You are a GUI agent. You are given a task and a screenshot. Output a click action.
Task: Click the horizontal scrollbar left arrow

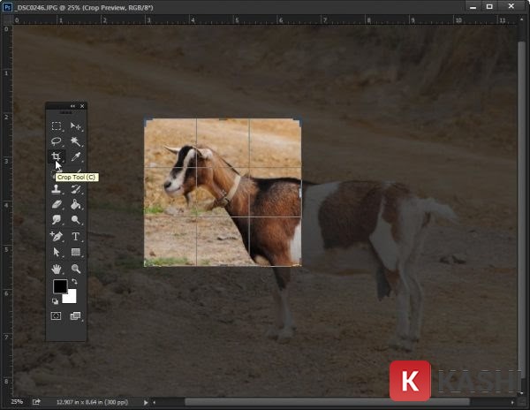pos(154,402)
